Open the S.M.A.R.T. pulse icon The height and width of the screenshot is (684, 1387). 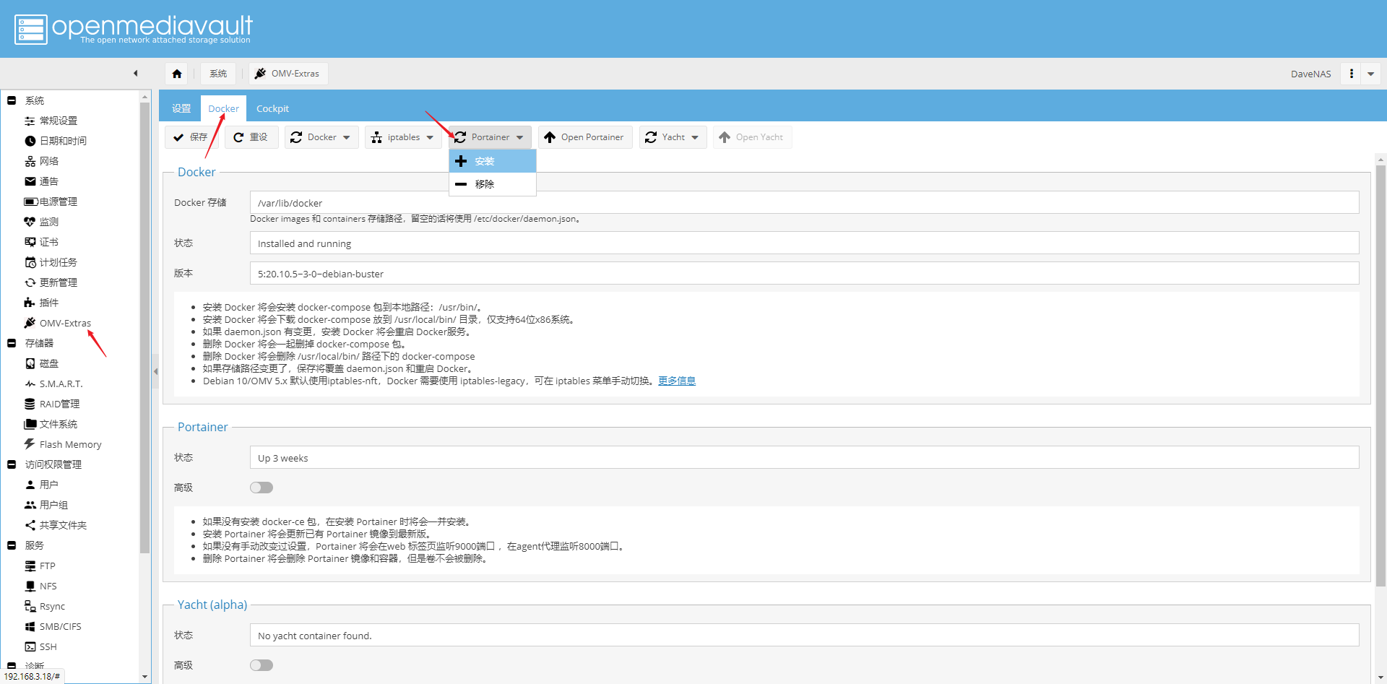(30, 384)
